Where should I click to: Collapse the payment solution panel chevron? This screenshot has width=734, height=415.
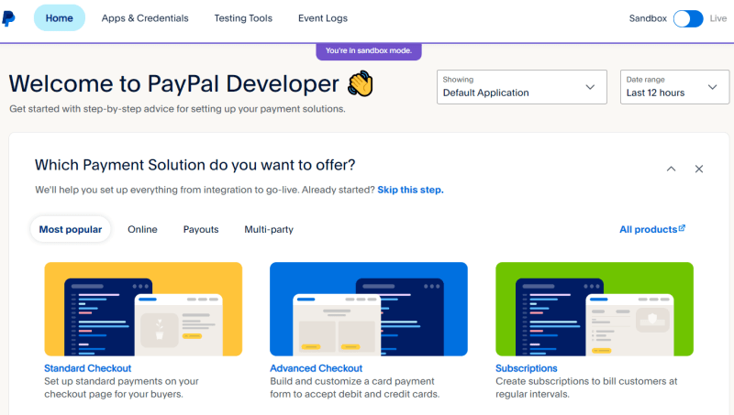[672, 169]
